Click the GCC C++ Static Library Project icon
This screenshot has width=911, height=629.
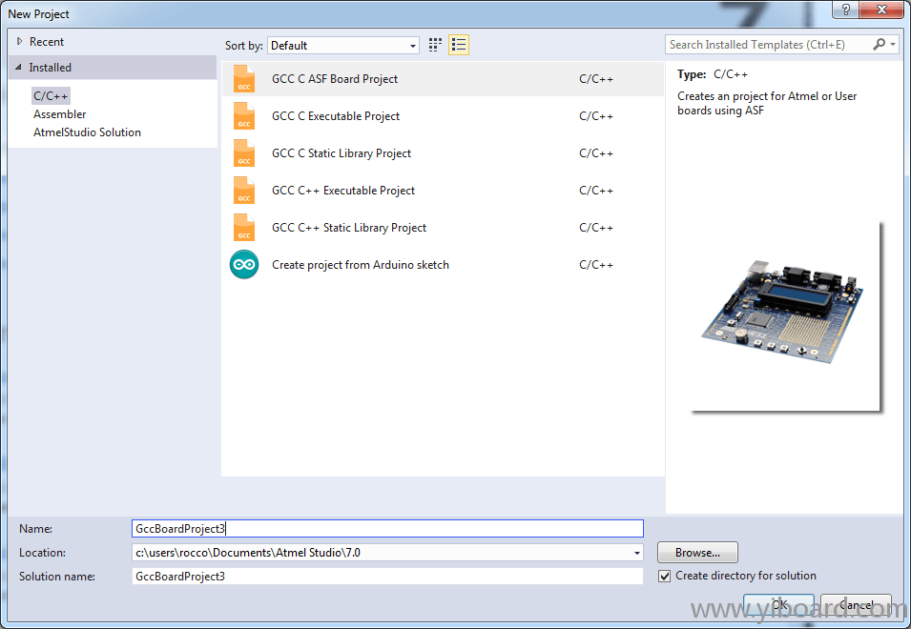244,227
